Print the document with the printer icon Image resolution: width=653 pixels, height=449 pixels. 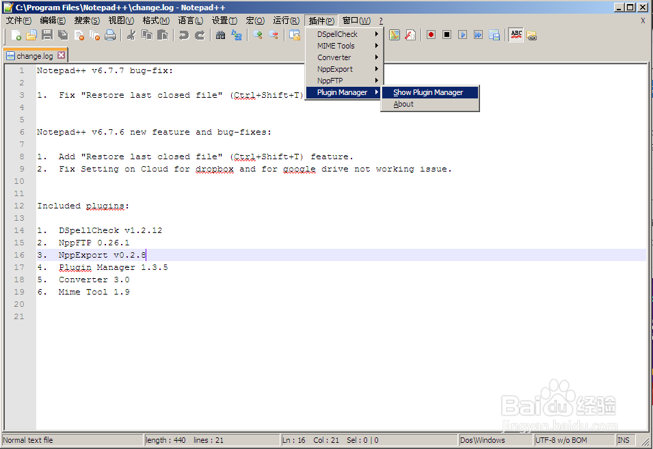click(110, 36)
